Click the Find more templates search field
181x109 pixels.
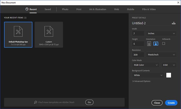61,102
